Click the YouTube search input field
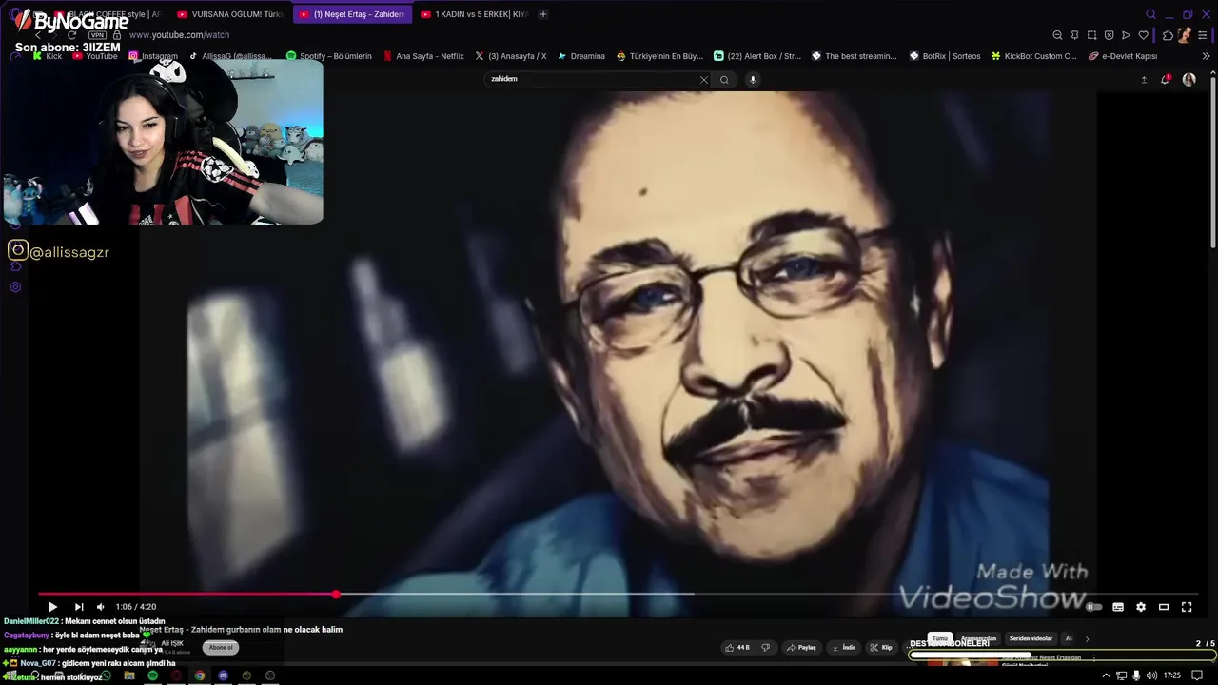 [592, 80]
